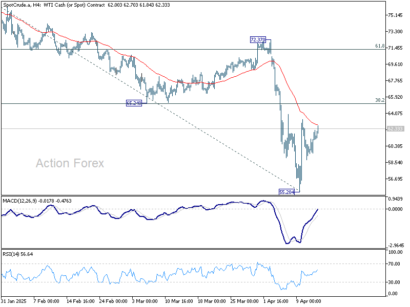Click the 71.455 price axis value

click(395, 48)
